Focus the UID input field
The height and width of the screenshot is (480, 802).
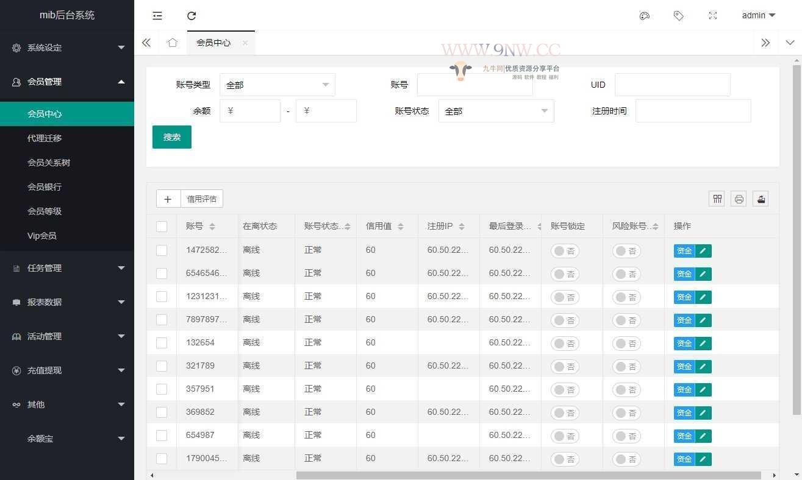(673, 85)
